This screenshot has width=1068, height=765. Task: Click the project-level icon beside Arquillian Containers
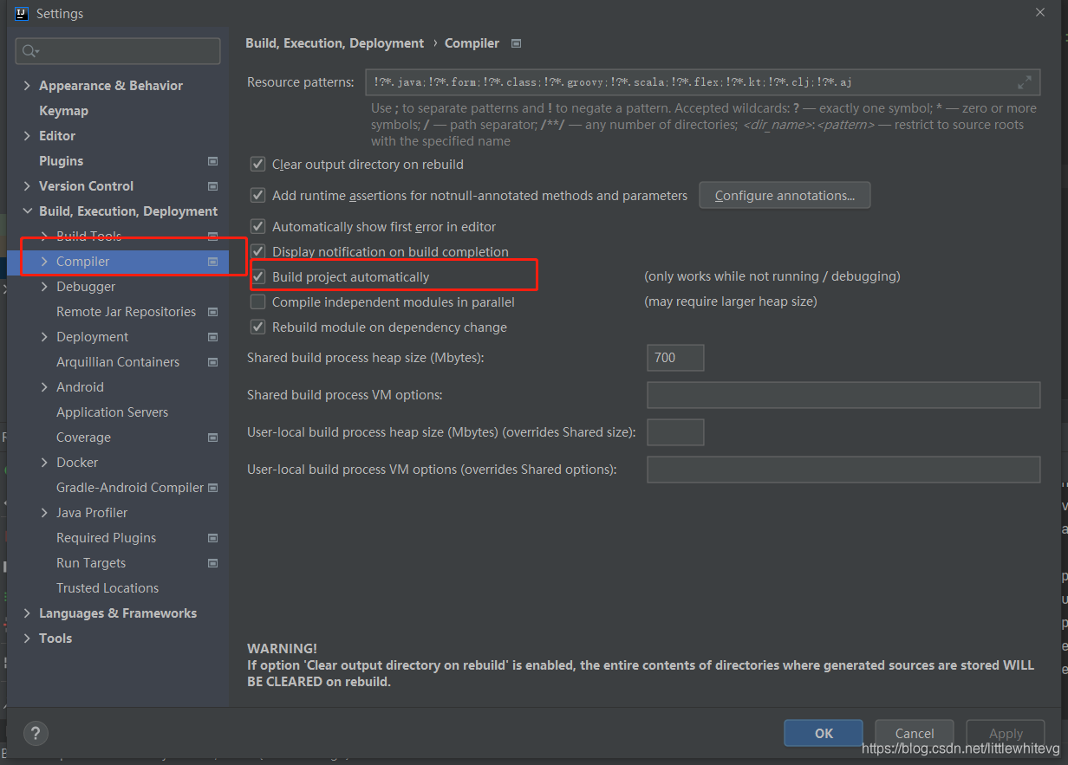pyautogui.click(x=212, y=362)
